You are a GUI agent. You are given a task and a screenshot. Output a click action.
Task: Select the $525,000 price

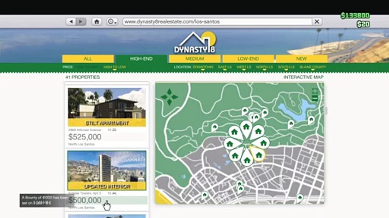coord(85,137)
